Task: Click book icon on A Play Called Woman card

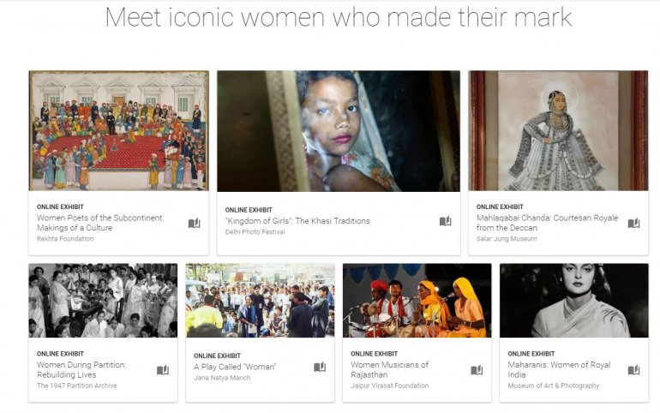Action: click(x=320, y=367)
